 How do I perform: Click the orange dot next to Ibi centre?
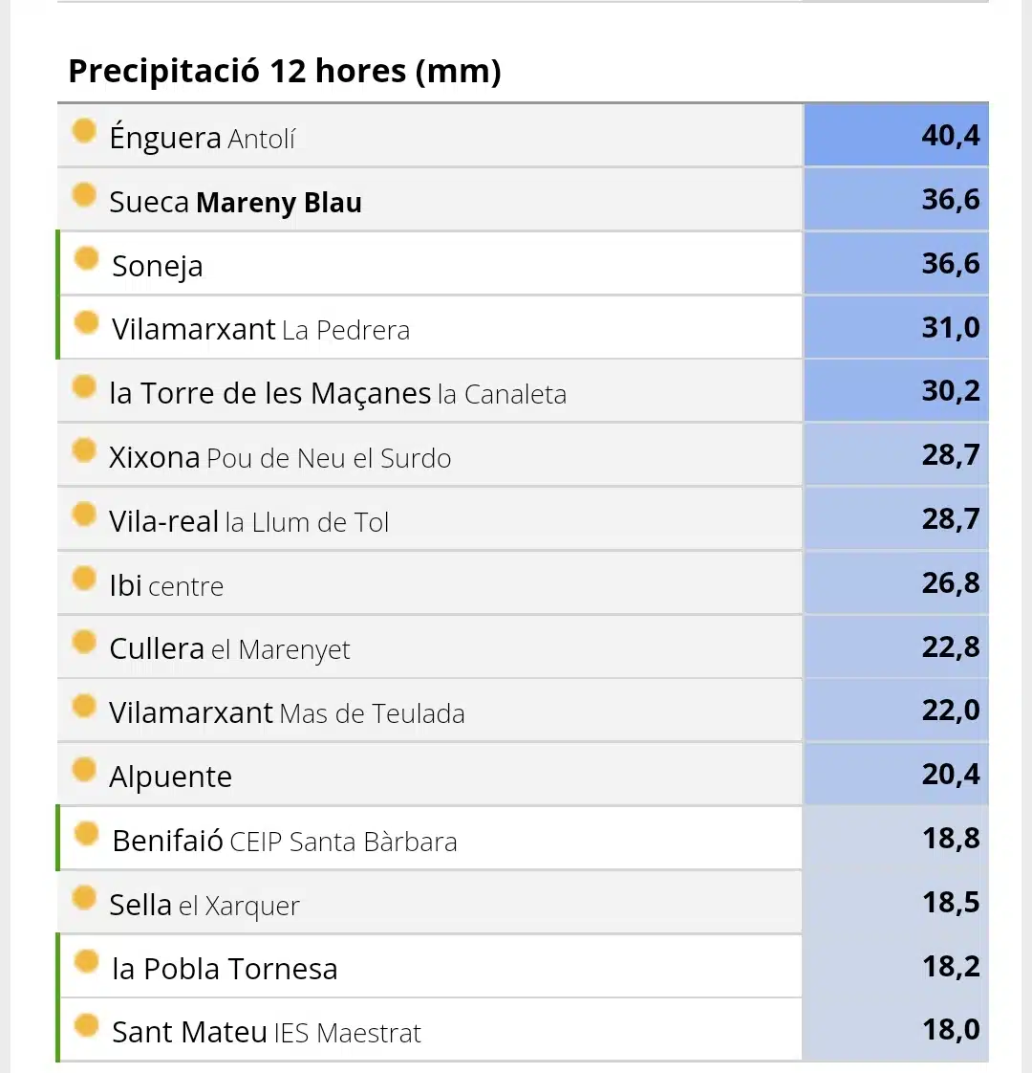pyautogui.click(x=84, y=579)
